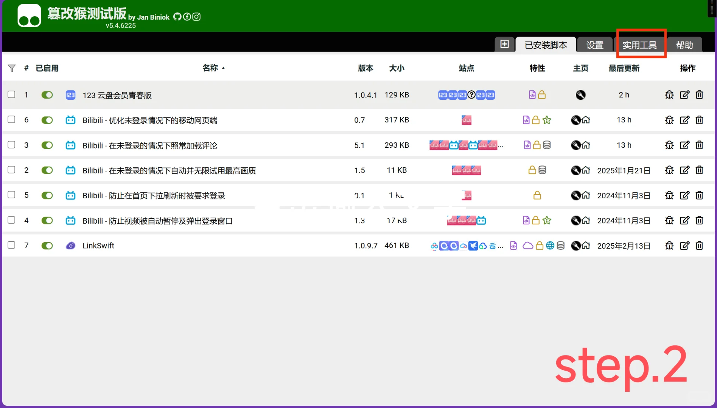This screenshot has width=717, height=408.
Task: Delete the 123 云盘会员青春版 script
Action: tap(699, 95)
